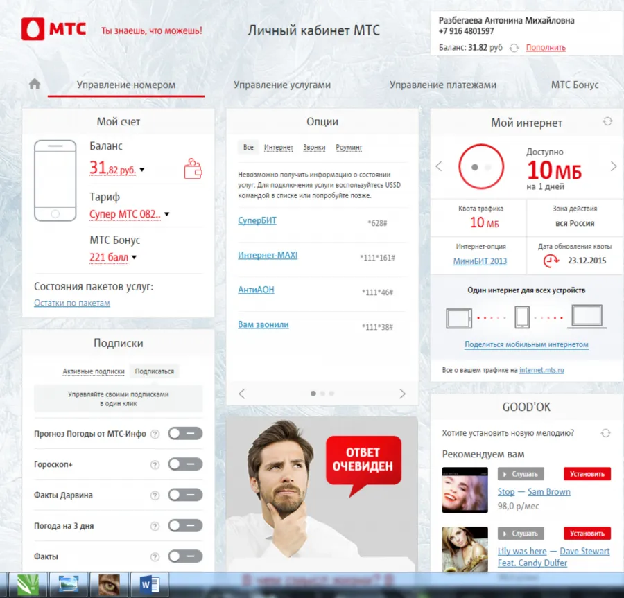Click the smartphone device icon between dotted lines
The image size is (624, 598).
pyautogui.click(x=521, y=317)
